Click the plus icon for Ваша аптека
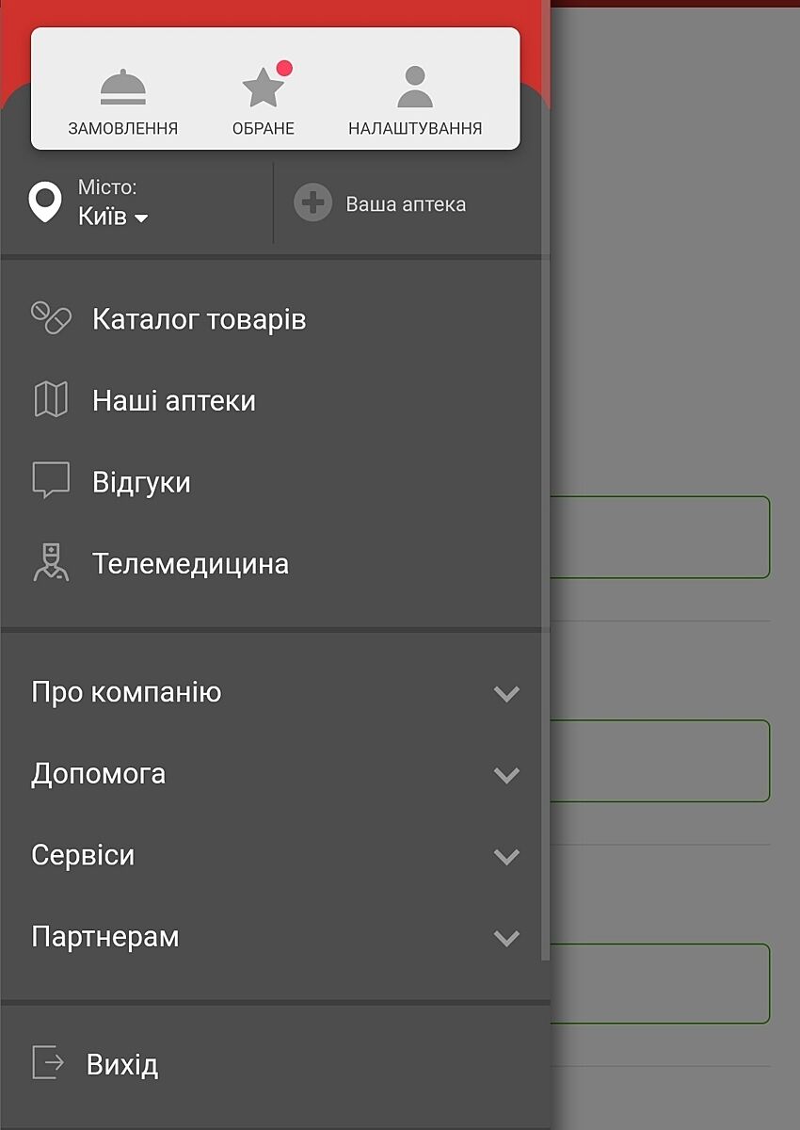 coord(312,203)
